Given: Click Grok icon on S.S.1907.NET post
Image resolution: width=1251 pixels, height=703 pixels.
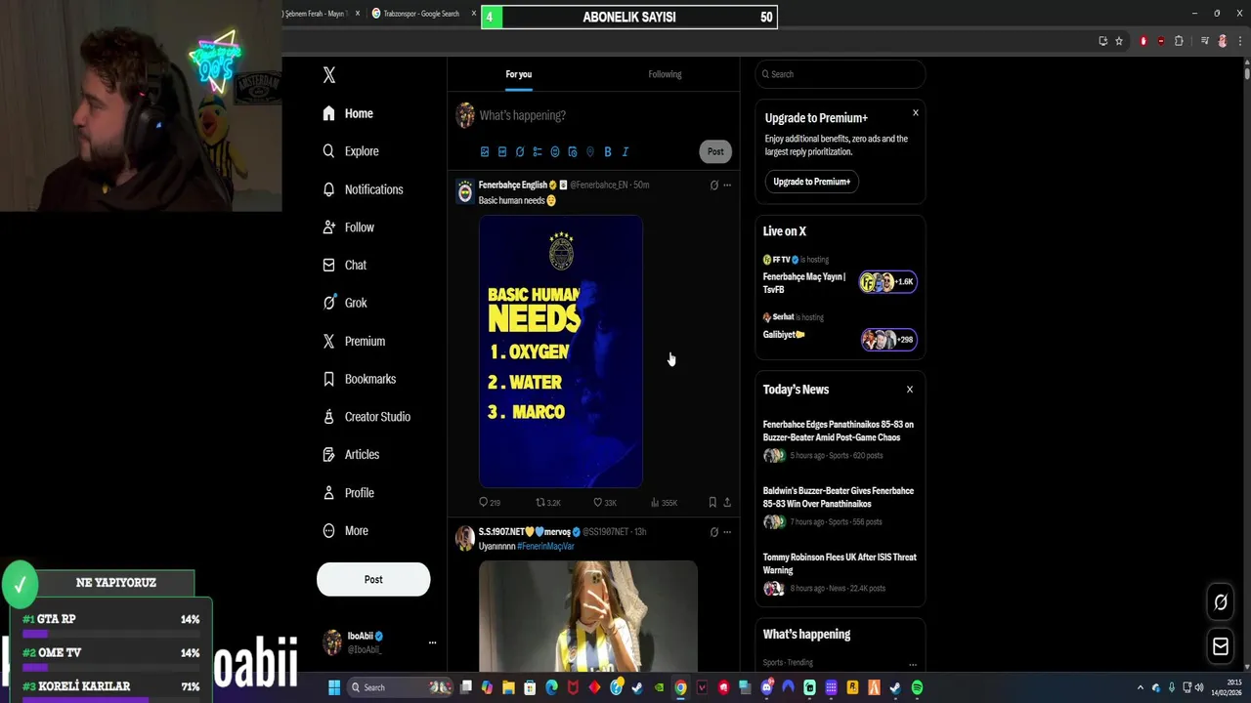Looking at the screenshot, I should (x=713, y=532).
